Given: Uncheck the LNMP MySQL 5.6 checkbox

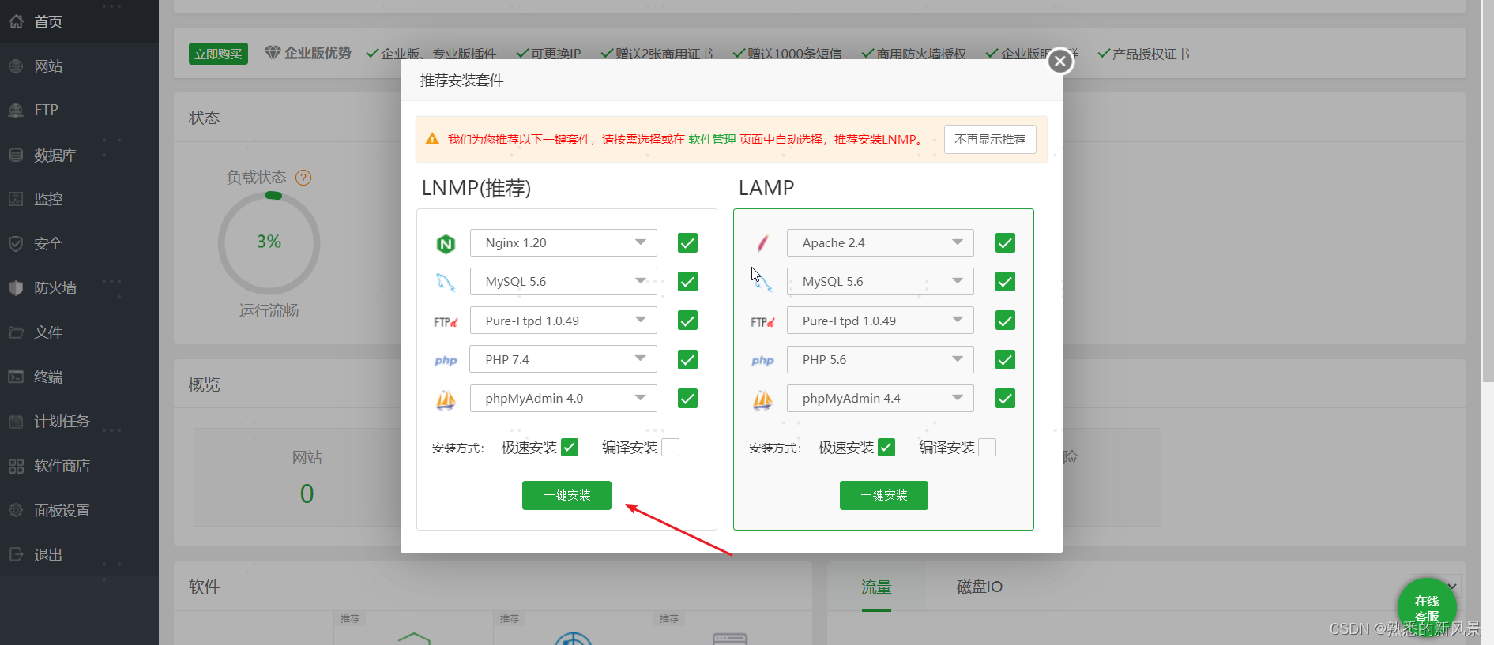Looking at the screenshot, I should point(687,282).
